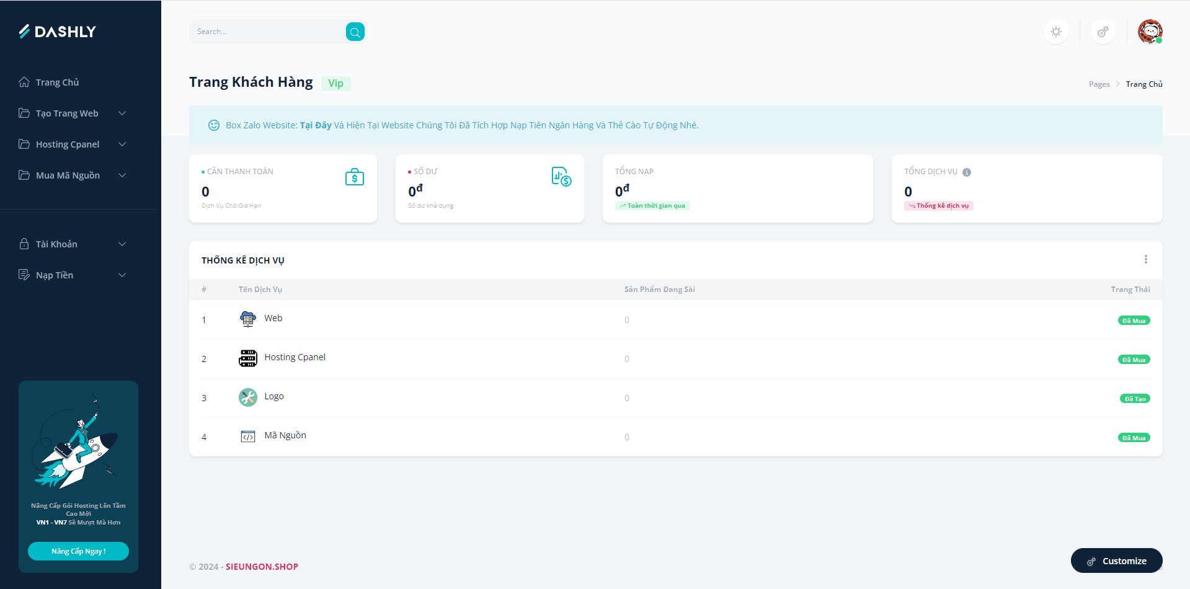Click the Số Dư balance icon

(561, 177)
